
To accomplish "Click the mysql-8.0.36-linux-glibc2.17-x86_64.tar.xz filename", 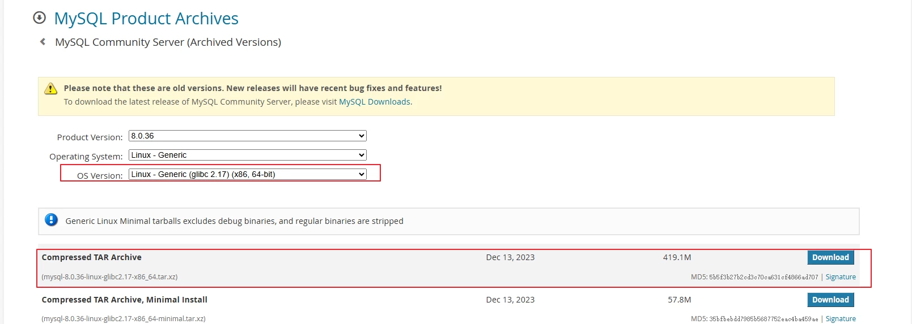I will (109, 277).
